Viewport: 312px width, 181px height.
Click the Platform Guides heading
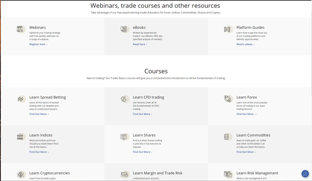pos(251,27)
